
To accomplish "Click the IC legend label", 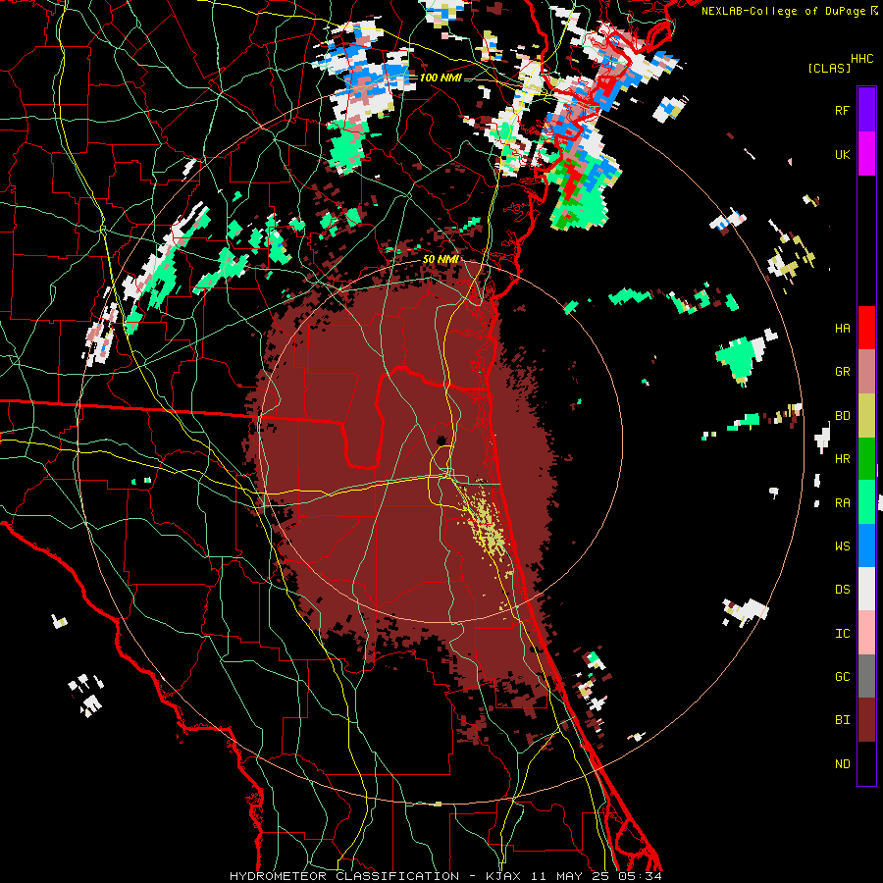I will click(842, 634).
